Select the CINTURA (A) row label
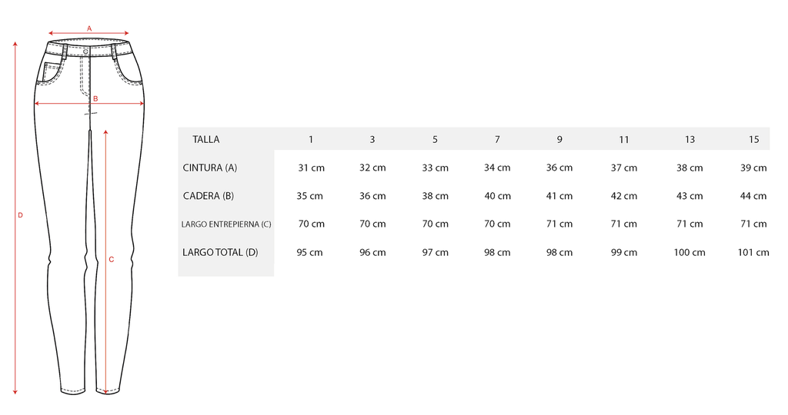 coord(209,168)
